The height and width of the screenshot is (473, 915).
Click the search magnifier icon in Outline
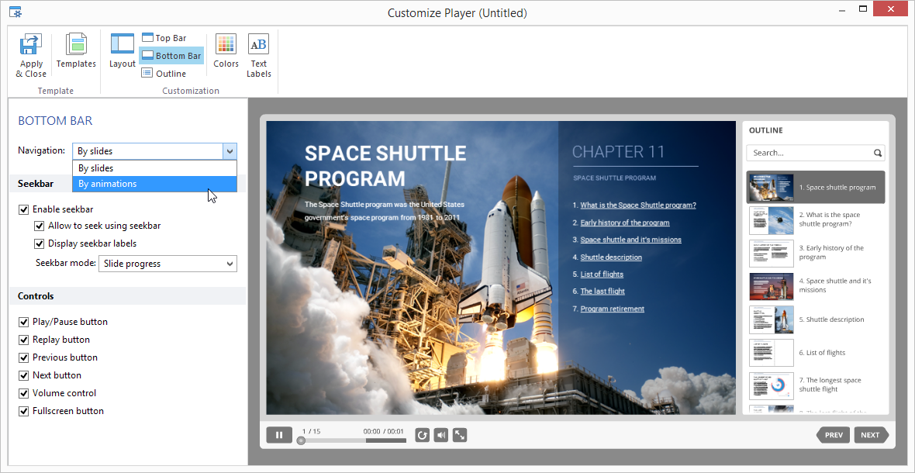coord(877,153)
